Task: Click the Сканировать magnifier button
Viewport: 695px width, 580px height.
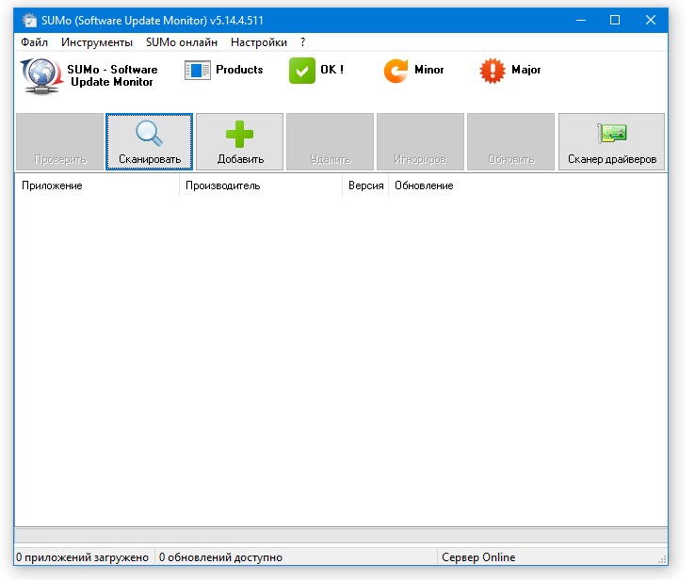Action: pyautogui.click(x=150, y=142)
